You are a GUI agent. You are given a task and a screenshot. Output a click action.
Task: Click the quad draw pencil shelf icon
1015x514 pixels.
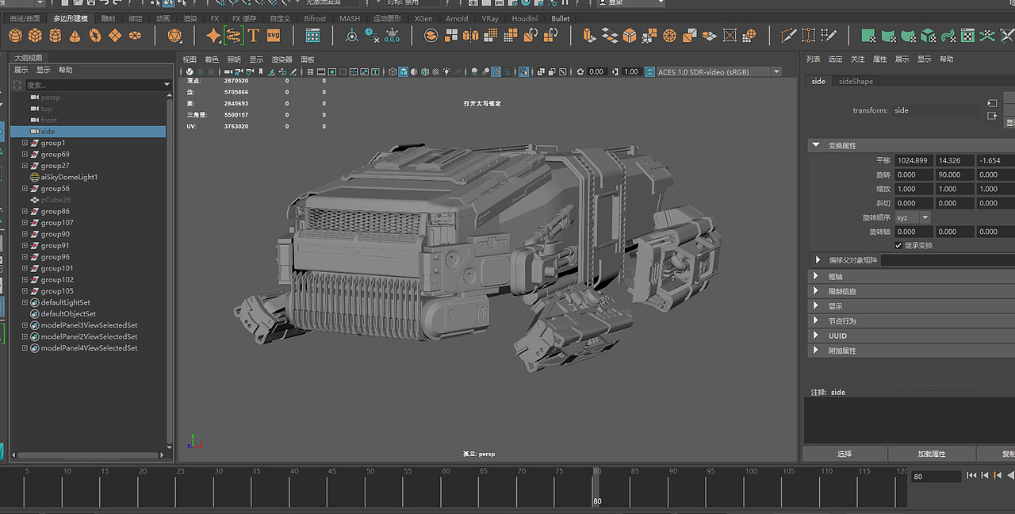coord(829,35)
